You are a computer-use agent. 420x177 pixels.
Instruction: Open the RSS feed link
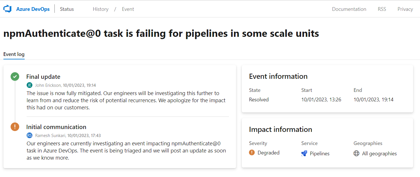(382, 9)
